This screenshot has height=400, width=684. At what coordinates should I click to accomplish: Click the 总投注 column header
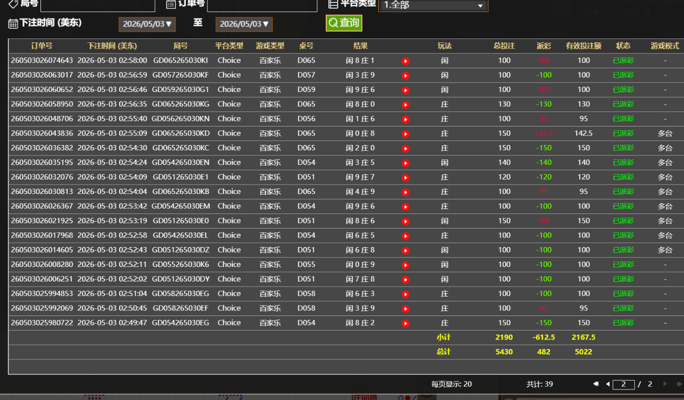(504, 46)
